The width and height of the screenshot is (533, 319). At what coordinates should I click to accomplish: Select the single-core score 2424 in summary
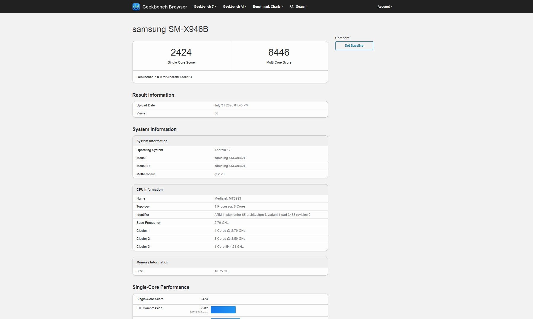click(x=181, y=52)
